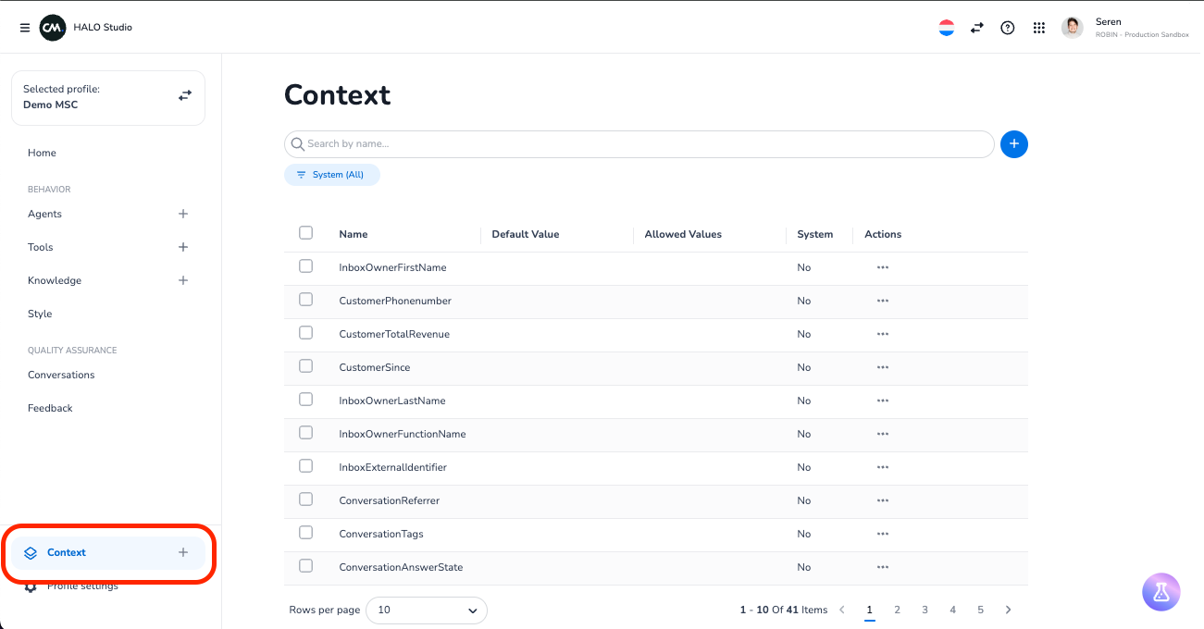Click the Search by name field
The height and width of the screenshot is (629, 1204).
tap(639, 144)
